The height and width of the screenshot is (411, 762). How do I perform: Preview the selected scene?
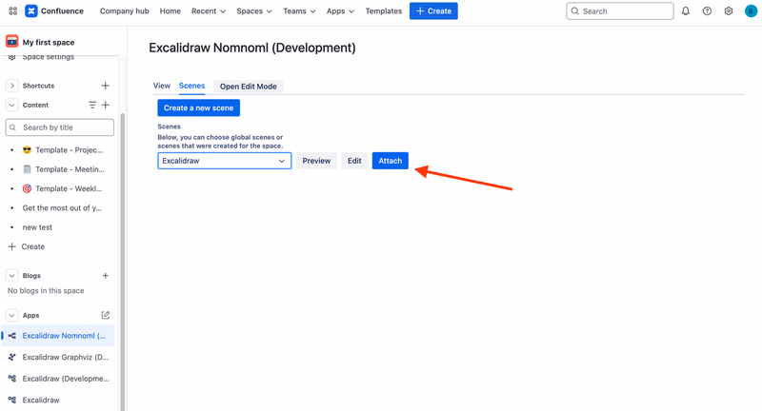coord(316,161)
